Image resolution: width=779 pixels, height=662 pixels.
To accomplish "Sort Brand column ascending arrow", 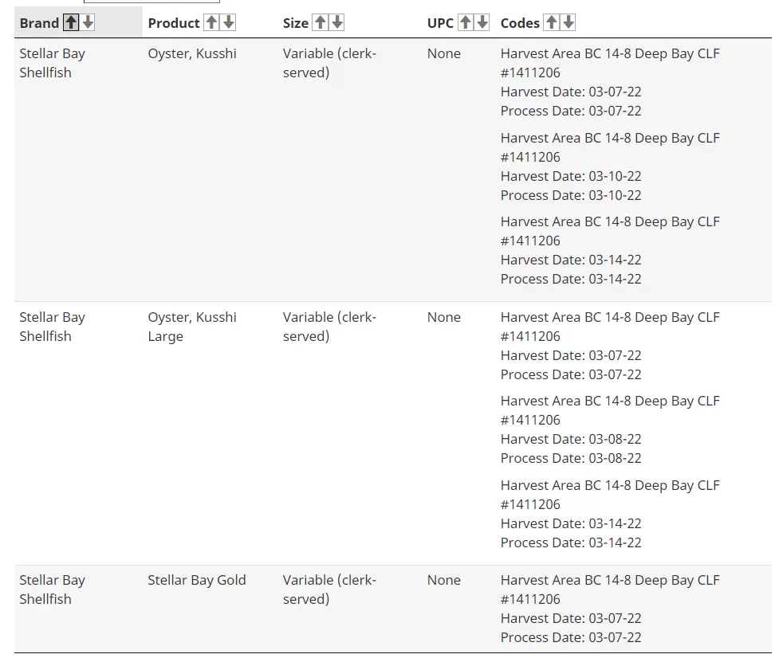I will [71, 22].
